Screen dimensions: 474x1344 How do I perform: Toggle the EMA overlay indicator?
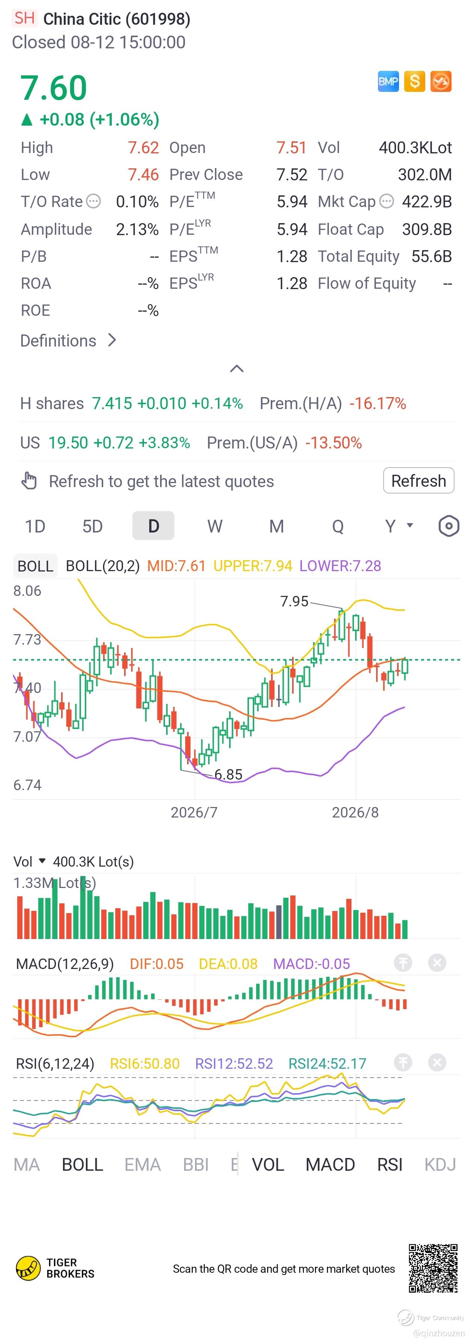142,1164
